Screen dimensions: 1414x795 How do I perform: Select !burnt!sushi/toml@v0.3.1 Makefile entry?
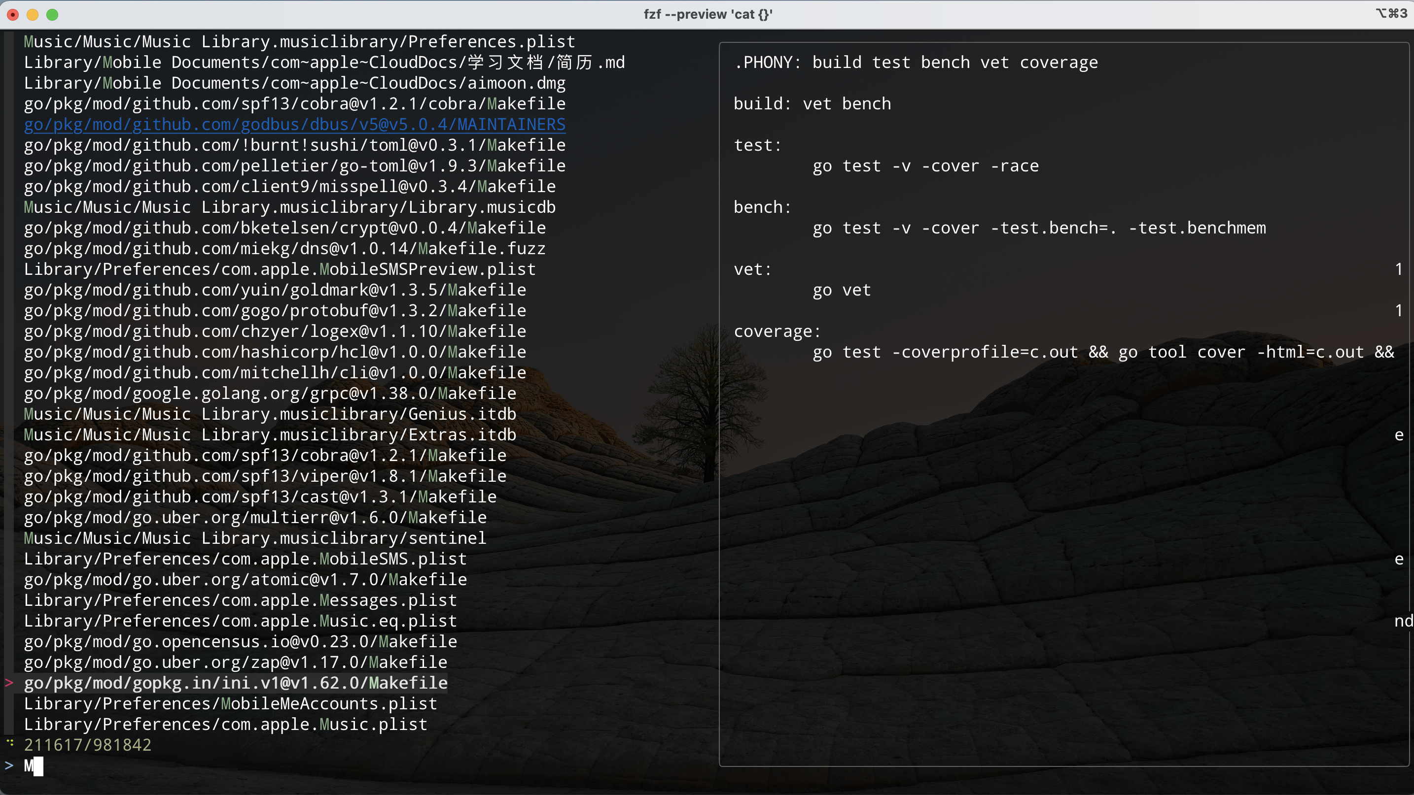(294, 145)
